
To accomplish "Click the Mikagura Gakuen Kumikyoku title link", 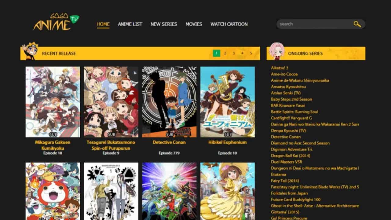I will point(53,145).
